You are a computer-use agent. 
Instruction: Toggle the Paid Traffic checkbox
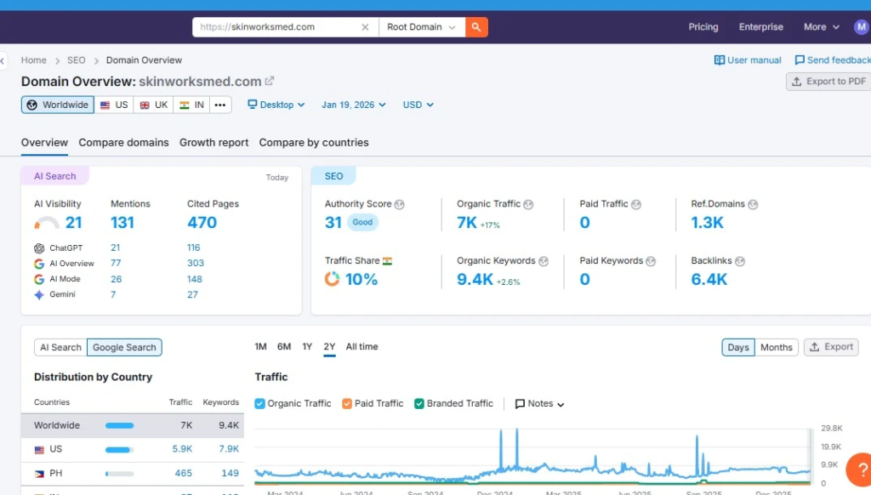click(x=347, y=404)
